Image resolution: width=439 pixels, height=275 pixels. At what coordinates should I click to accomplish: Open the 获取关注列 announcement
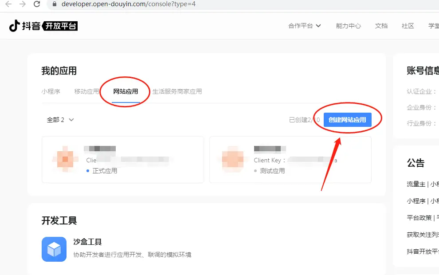[x=423, y=234]
